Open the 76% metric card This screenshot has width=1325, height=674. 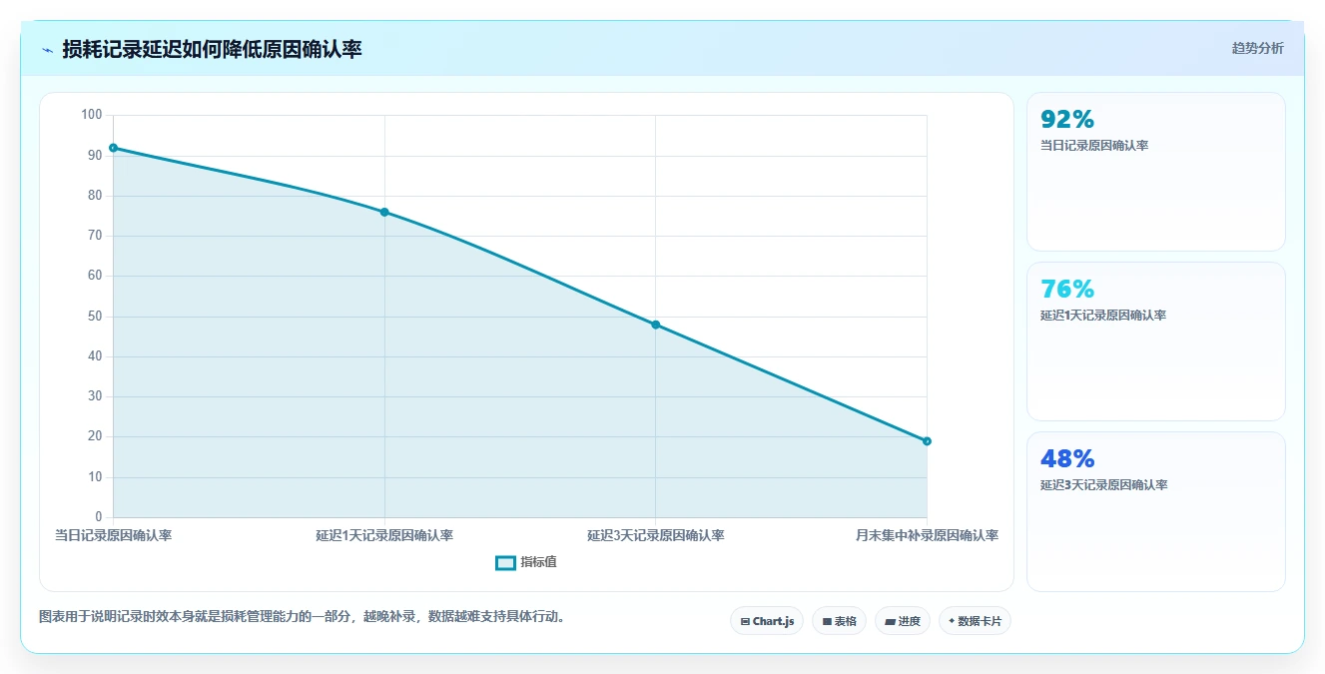click(x=1156, y=341)
